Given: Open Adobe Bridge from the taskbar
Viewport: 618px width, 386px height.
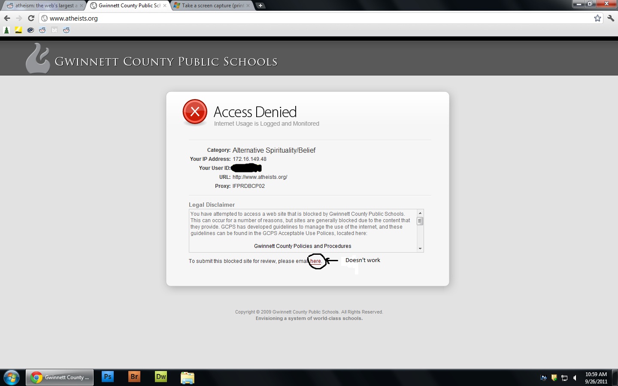Looking at the screenshot, I should pyautogui.click(x=134, y=377).
